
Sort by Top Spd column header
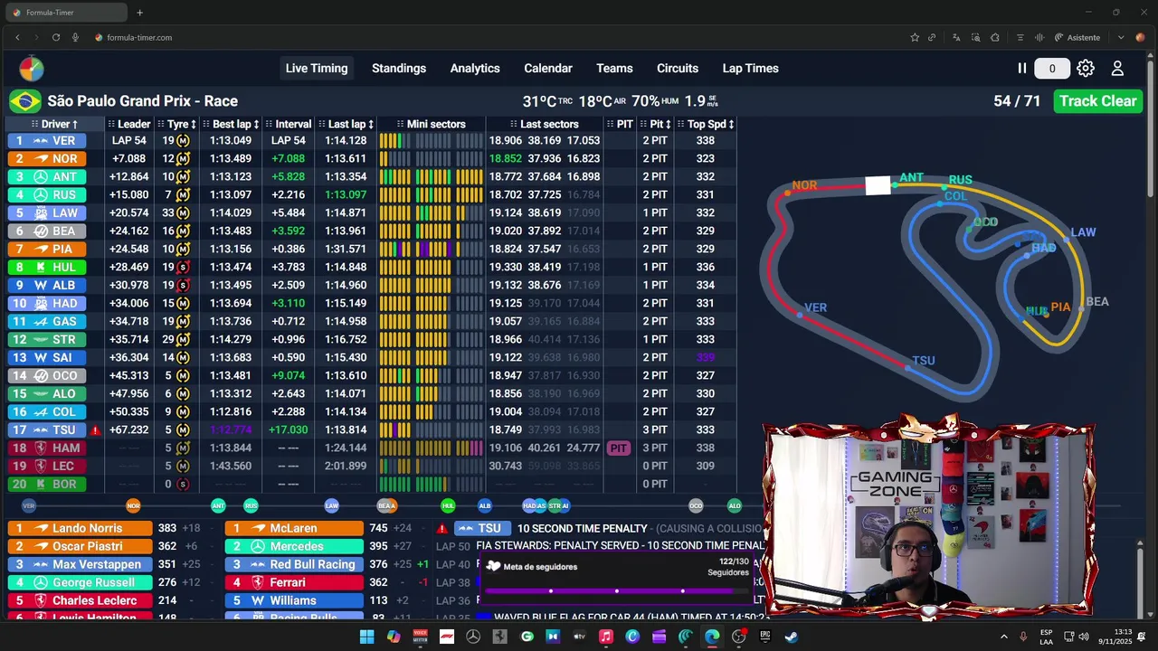[707, 124]
